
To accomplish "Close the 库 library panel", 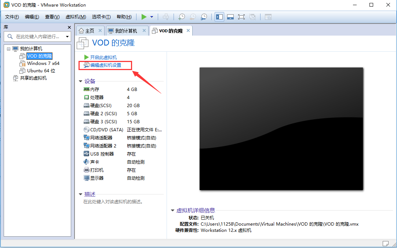I will [x=69, y=27].
